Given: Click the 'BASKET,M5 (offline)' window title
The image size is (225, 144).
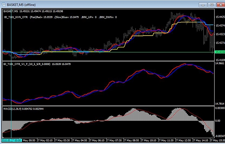Looking at the screenshot, I should pyautogui.click(x=21, y=5).
